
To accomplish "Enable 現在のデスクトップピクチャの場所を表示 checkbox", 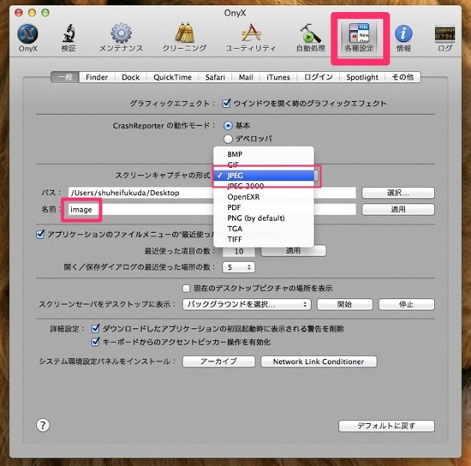I will (x=186, y=289).
